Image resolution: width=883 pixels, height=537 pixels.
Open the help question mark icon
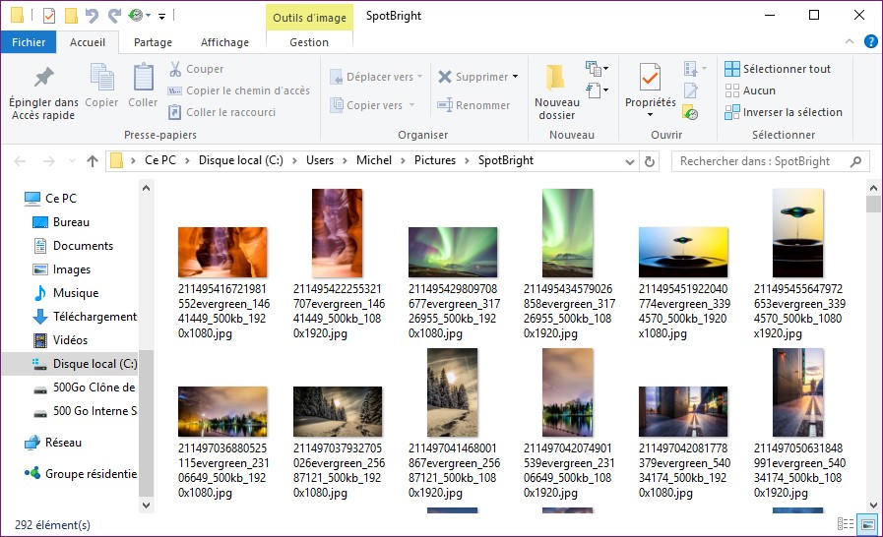click(x=870, y=41)
